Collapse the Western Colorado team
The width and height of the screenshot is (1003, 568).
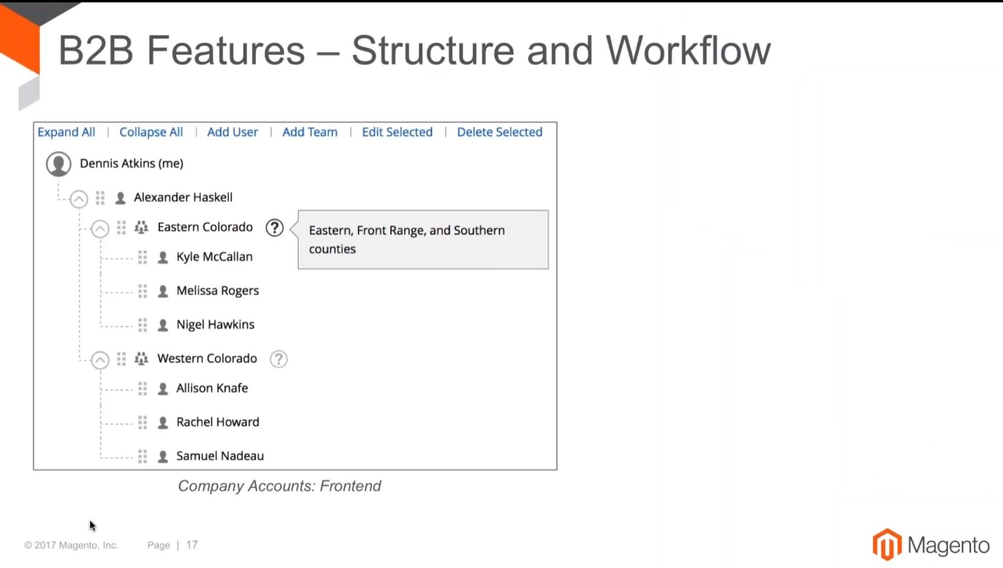100,361
